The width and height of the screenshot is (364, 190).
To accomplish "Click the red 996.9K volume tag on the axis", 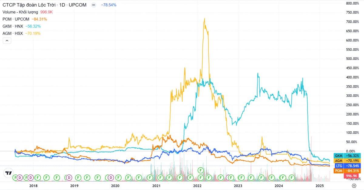I will point(351,176).
